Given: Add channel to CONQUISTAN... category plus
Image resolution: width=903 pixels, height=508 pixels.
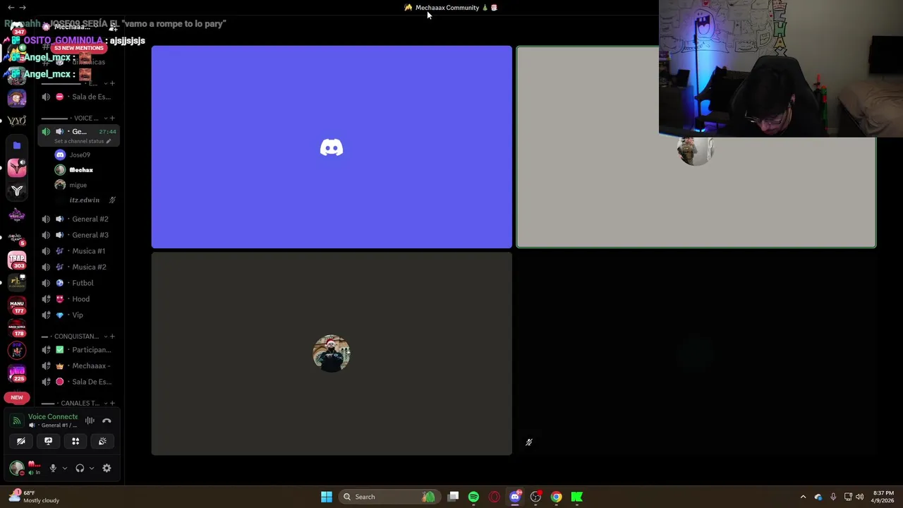Looking at the screenshot, I should point(112,337).
